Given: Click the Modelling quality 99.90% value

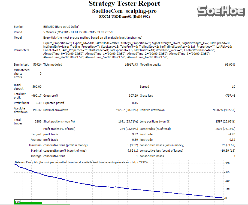Looking at the screenshot, I should pos(230,65).
